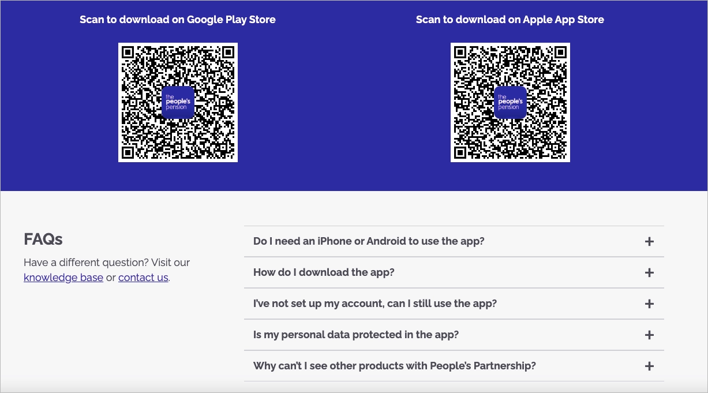Screen dimensions: 708x393
Task: Click the plus icon beside the People's Partnership question
Action: point(649,366)
